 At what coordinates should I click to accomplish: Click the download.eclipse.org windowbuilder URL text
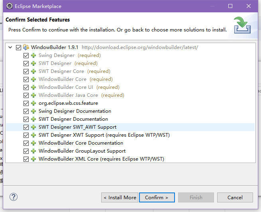[140, 47]
